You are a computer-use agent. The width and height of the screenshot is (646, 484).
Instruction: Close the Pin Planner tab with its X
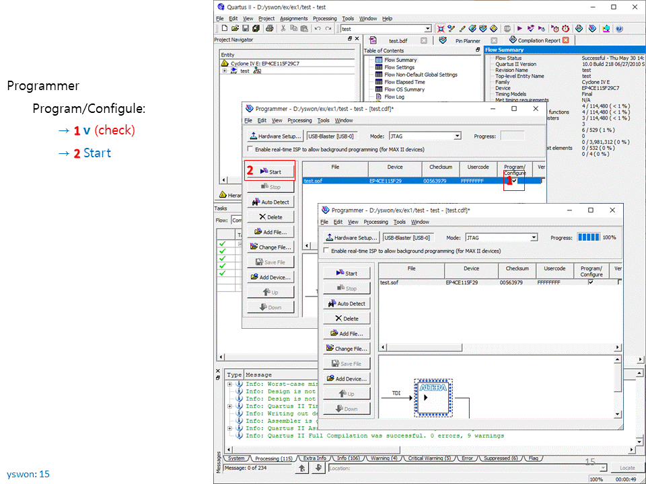pyautogui.click(x=493, y=40)
